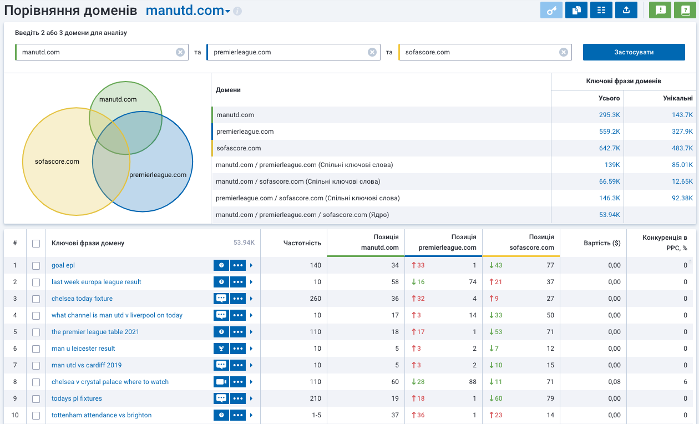
Task: Open 'the premier league table 2021' keyword link
Action: 95,332
